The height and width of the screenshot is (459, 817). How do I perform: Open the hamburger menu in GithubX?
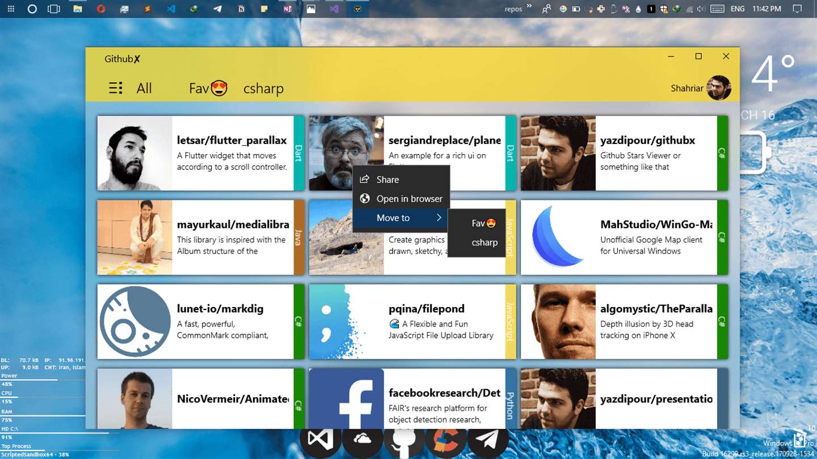pyautogui.click(x=116, y=88)
